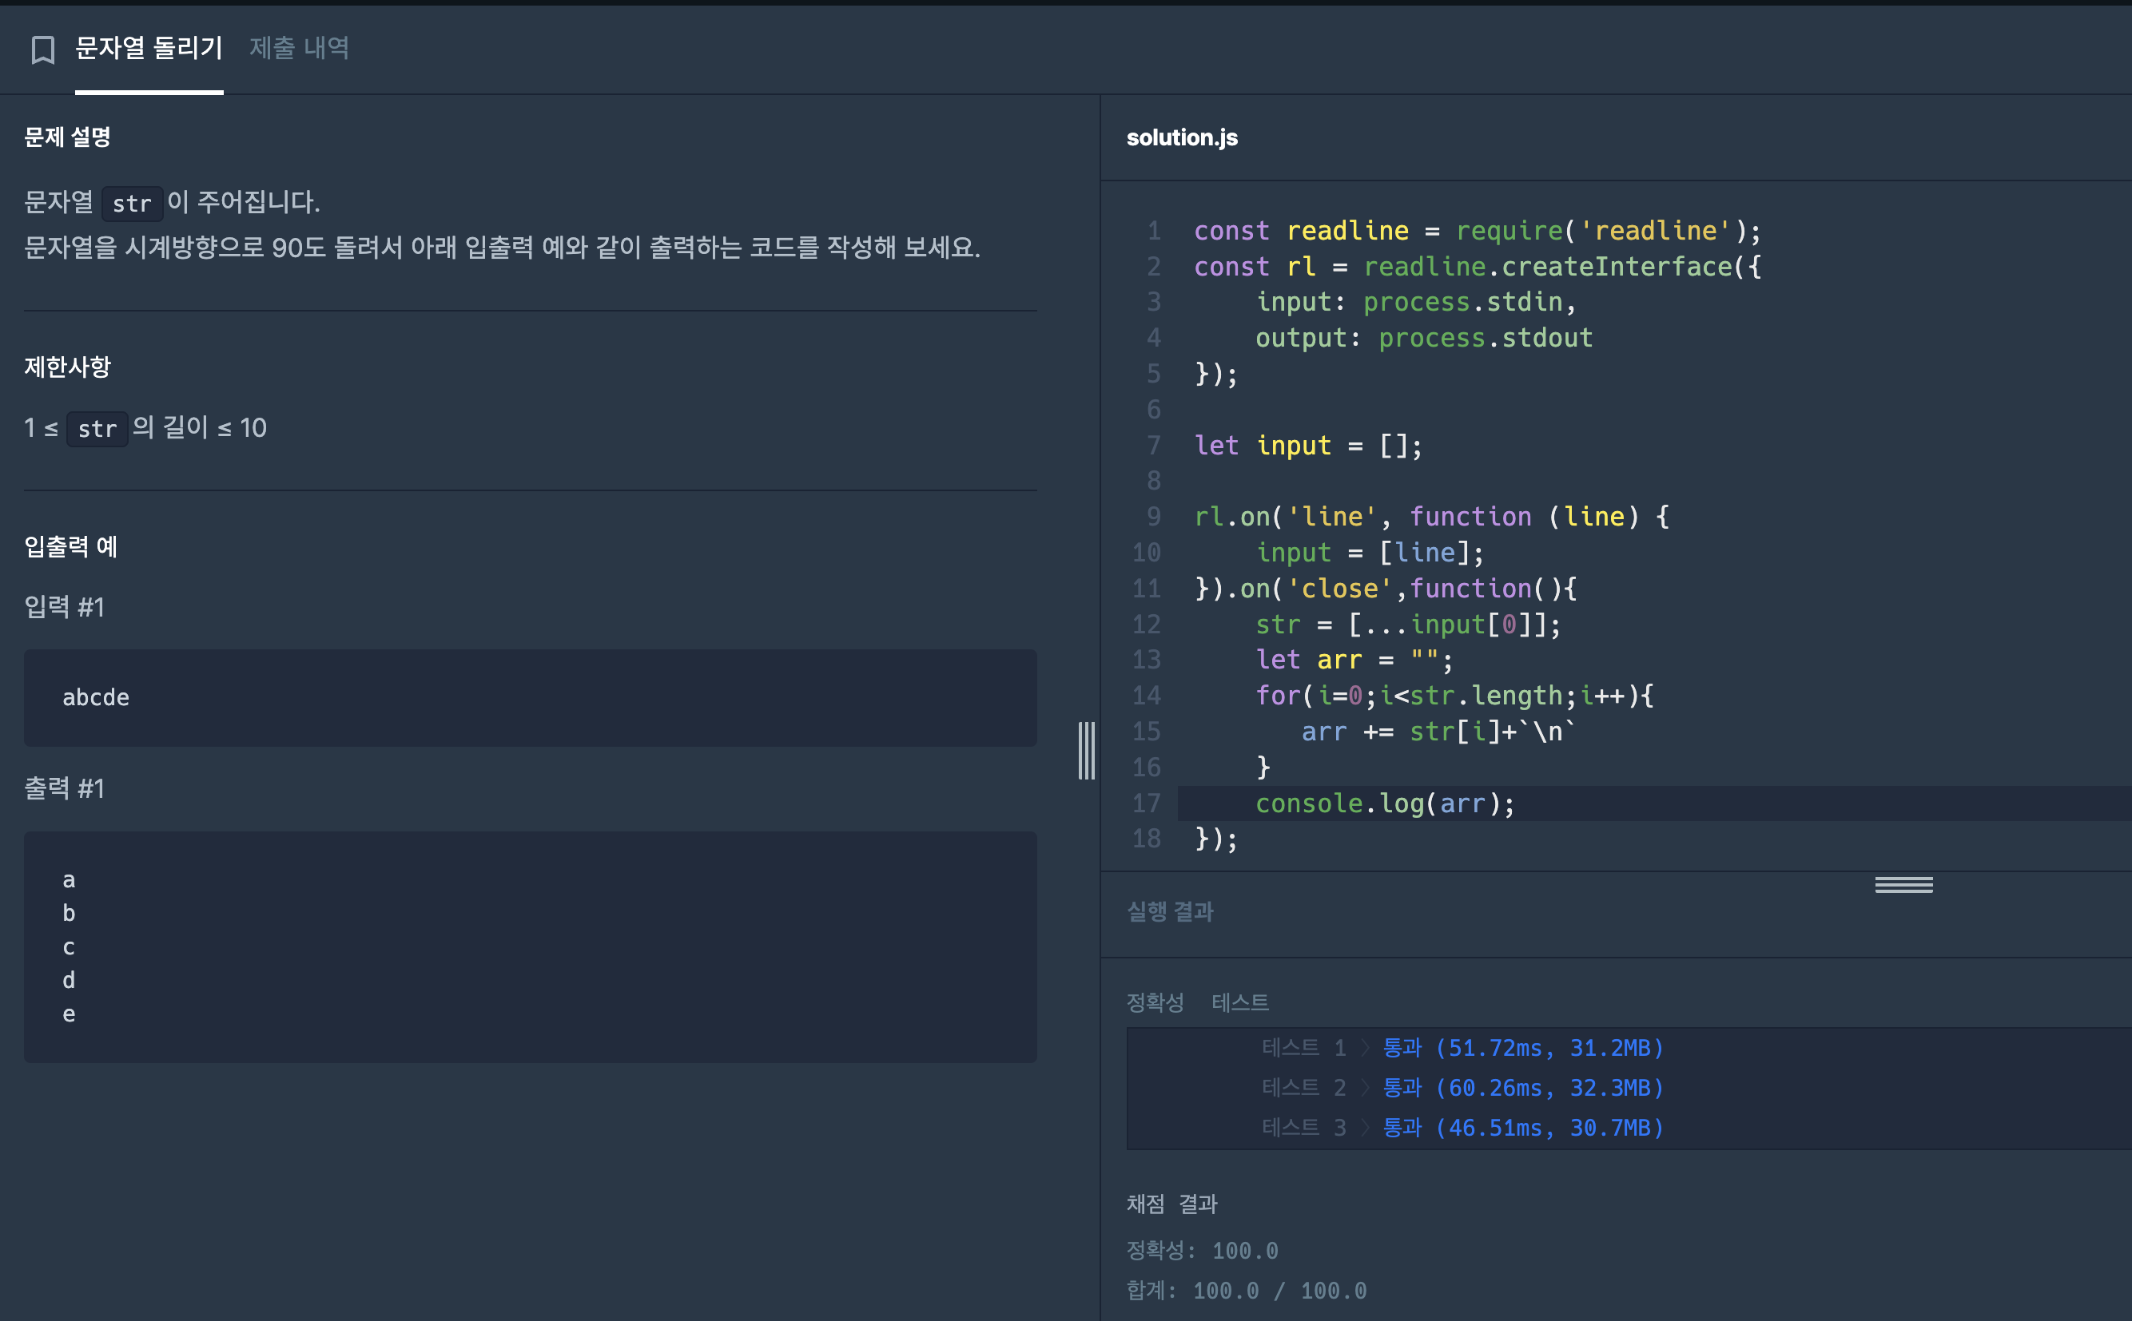The height and width of the screenshot is (1321, 2132).
Task: Click the arr += str[i] code line
Action: (1439, 732)
